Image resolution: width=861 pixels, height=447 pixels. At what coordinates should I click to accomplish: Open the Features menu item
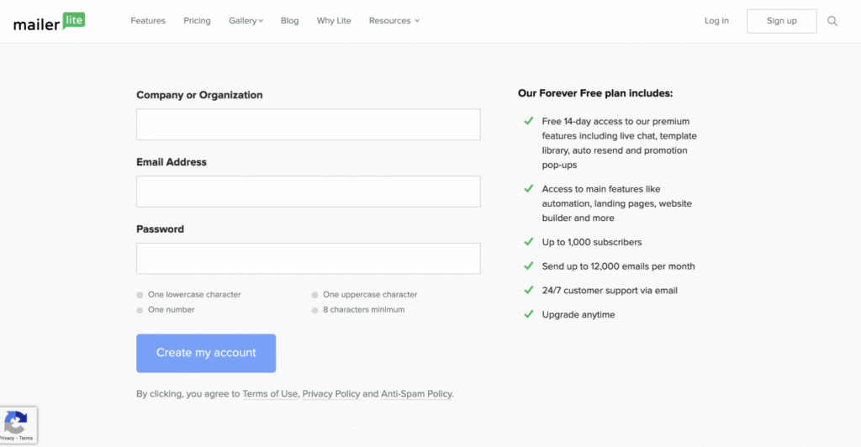148,21
